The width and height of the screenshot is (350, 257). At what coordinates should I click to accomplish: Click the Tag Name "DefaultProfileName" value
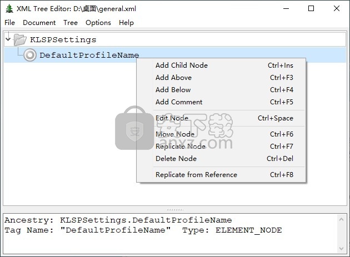pos(116,230)
